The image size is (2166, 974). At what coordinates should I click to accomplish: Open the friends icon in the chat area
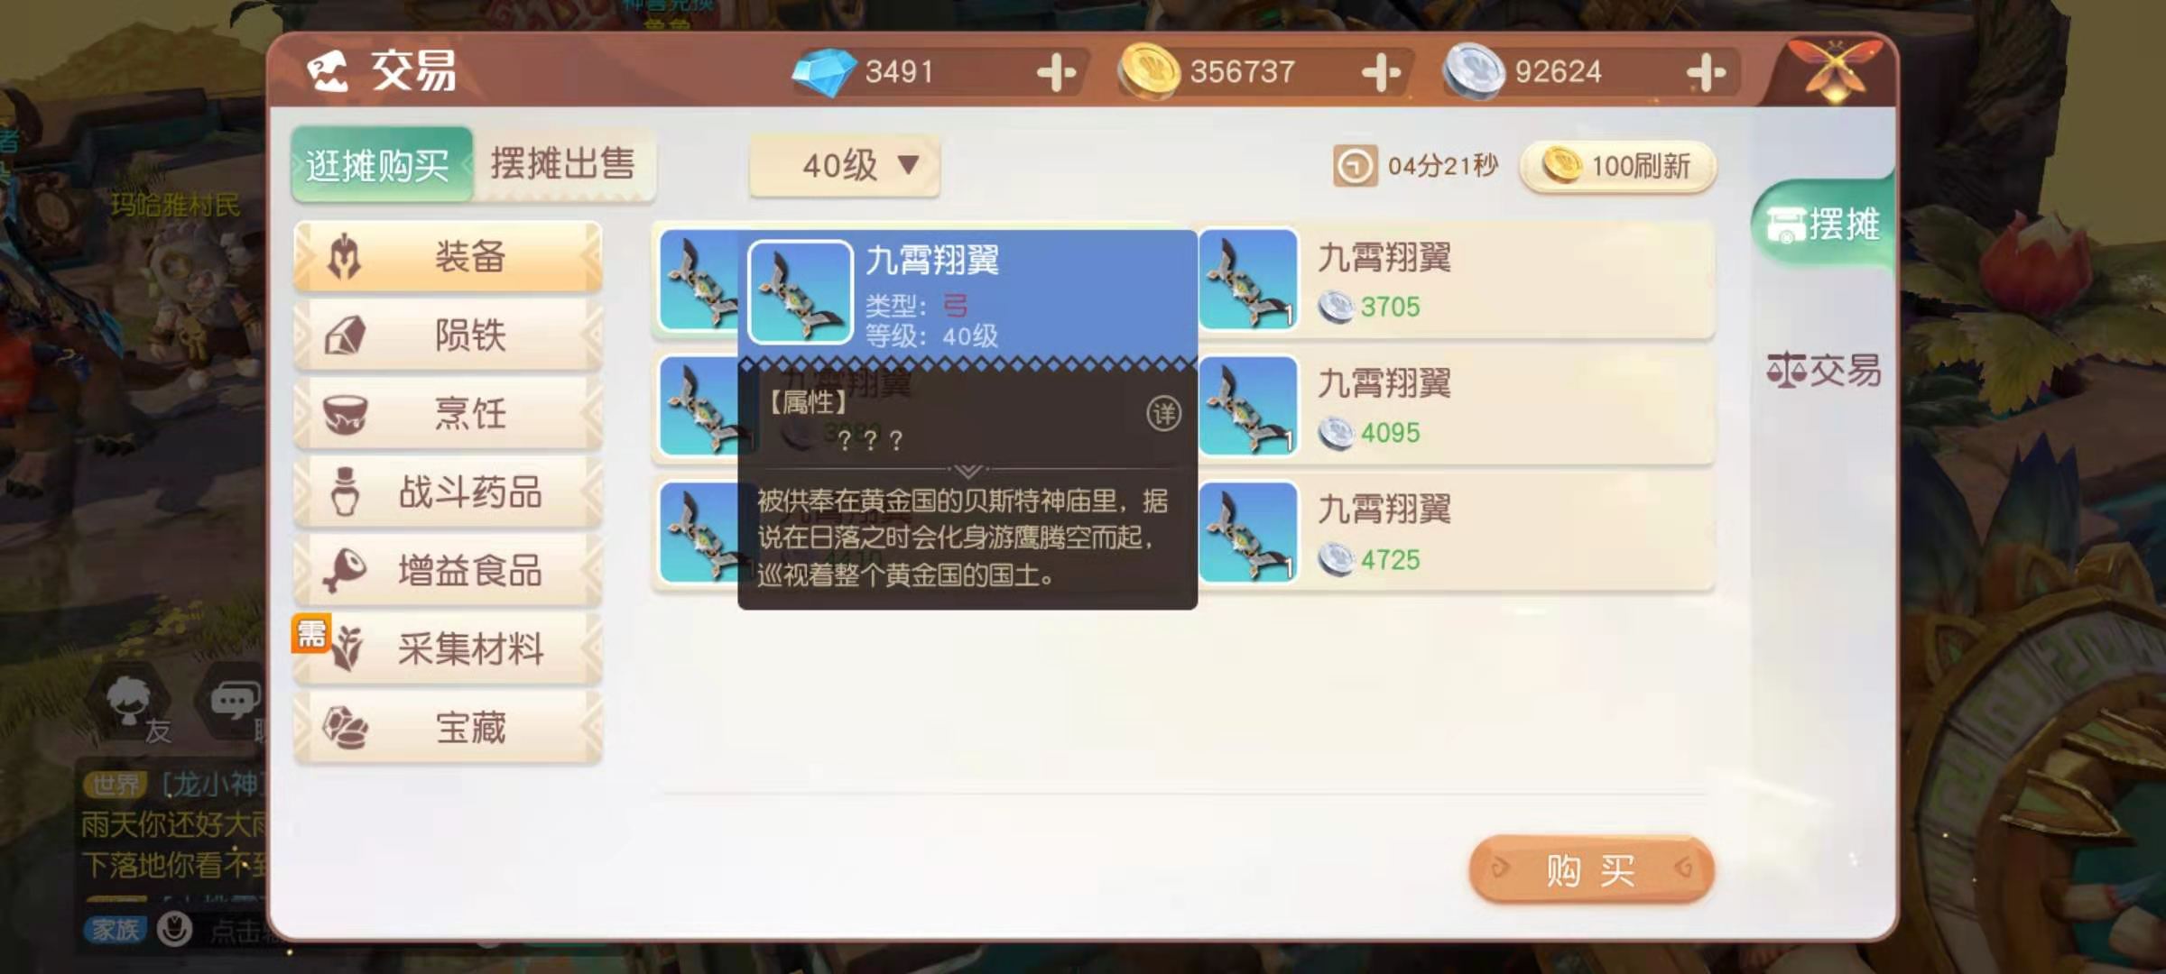pos(129,702)
